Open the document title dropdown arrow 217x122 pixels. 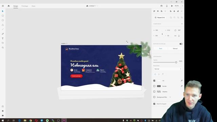pos(98,6)
